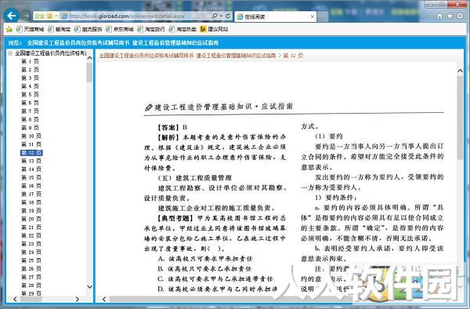This screenshot has height=309, width=470.
Task: Open 天猫商城 favorites bar shortcut
Action: coord(30,29)
